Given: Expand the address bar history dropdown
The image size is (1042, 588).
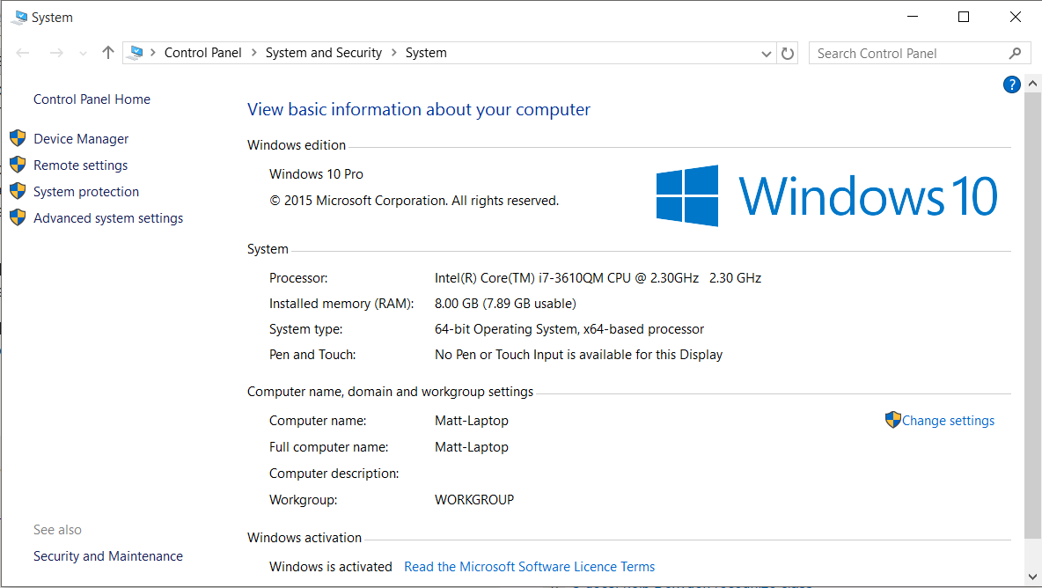Looking at the screenshot, I should click(x=767, y=54).
